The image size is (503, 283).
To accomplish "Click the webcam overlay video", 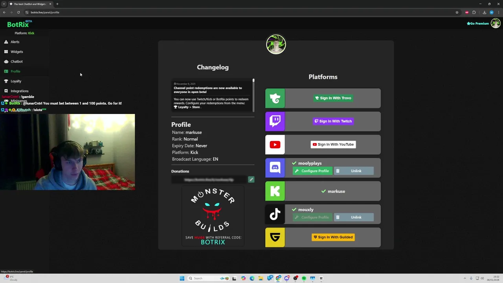I will pyautogui.click(x=68, y=152).
